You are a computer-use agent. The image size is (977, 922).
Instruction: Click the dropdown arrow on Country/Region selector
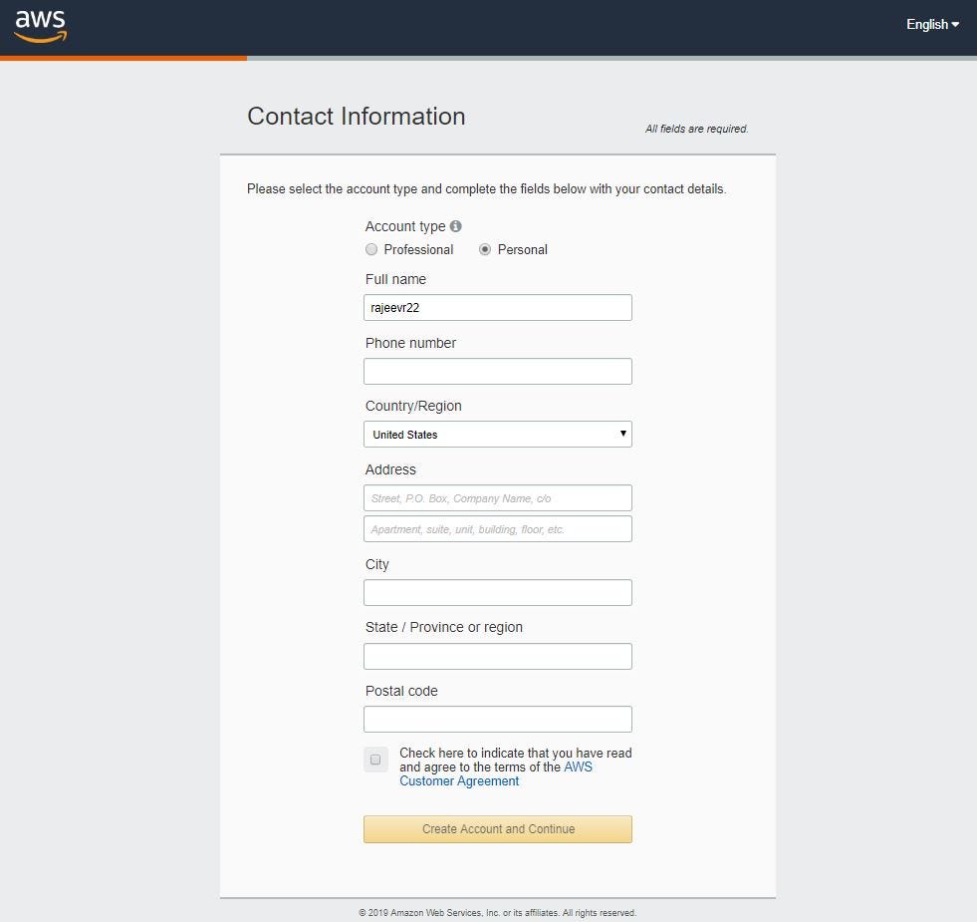tap(623, 434)
